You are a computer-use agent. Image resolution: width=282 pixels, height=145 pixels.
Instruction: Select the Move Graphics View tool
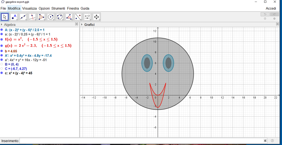pyautogui.click(x=96, y=17)
